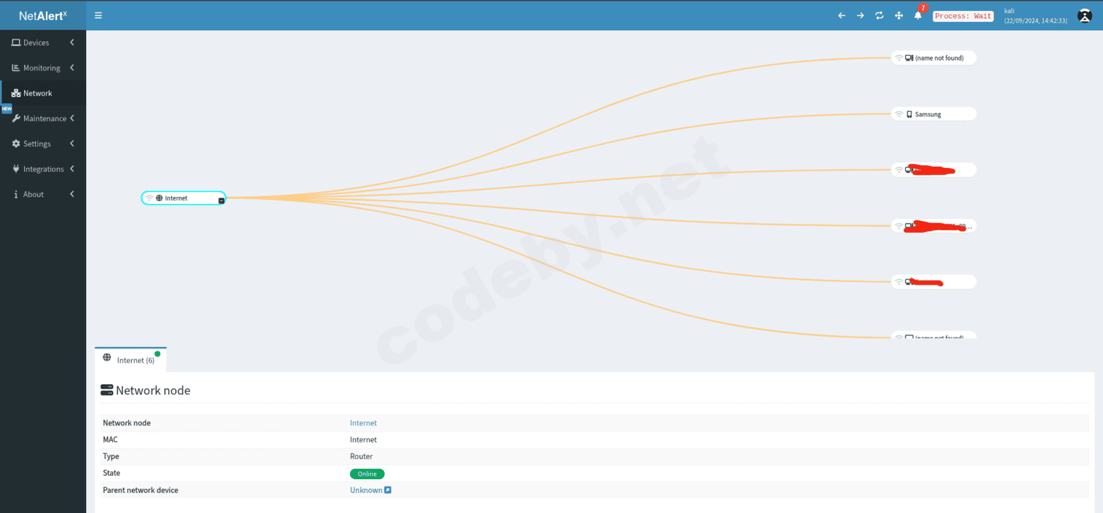Viewport: 1103px width, 513px height.
Task: Click the 22/09/2024 timestamp in the header
Action: [1035, 21]
